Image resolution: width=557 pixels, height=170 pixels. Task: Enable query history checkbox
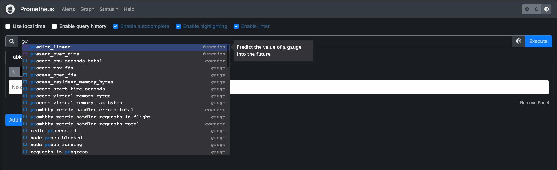coord(54,26)
